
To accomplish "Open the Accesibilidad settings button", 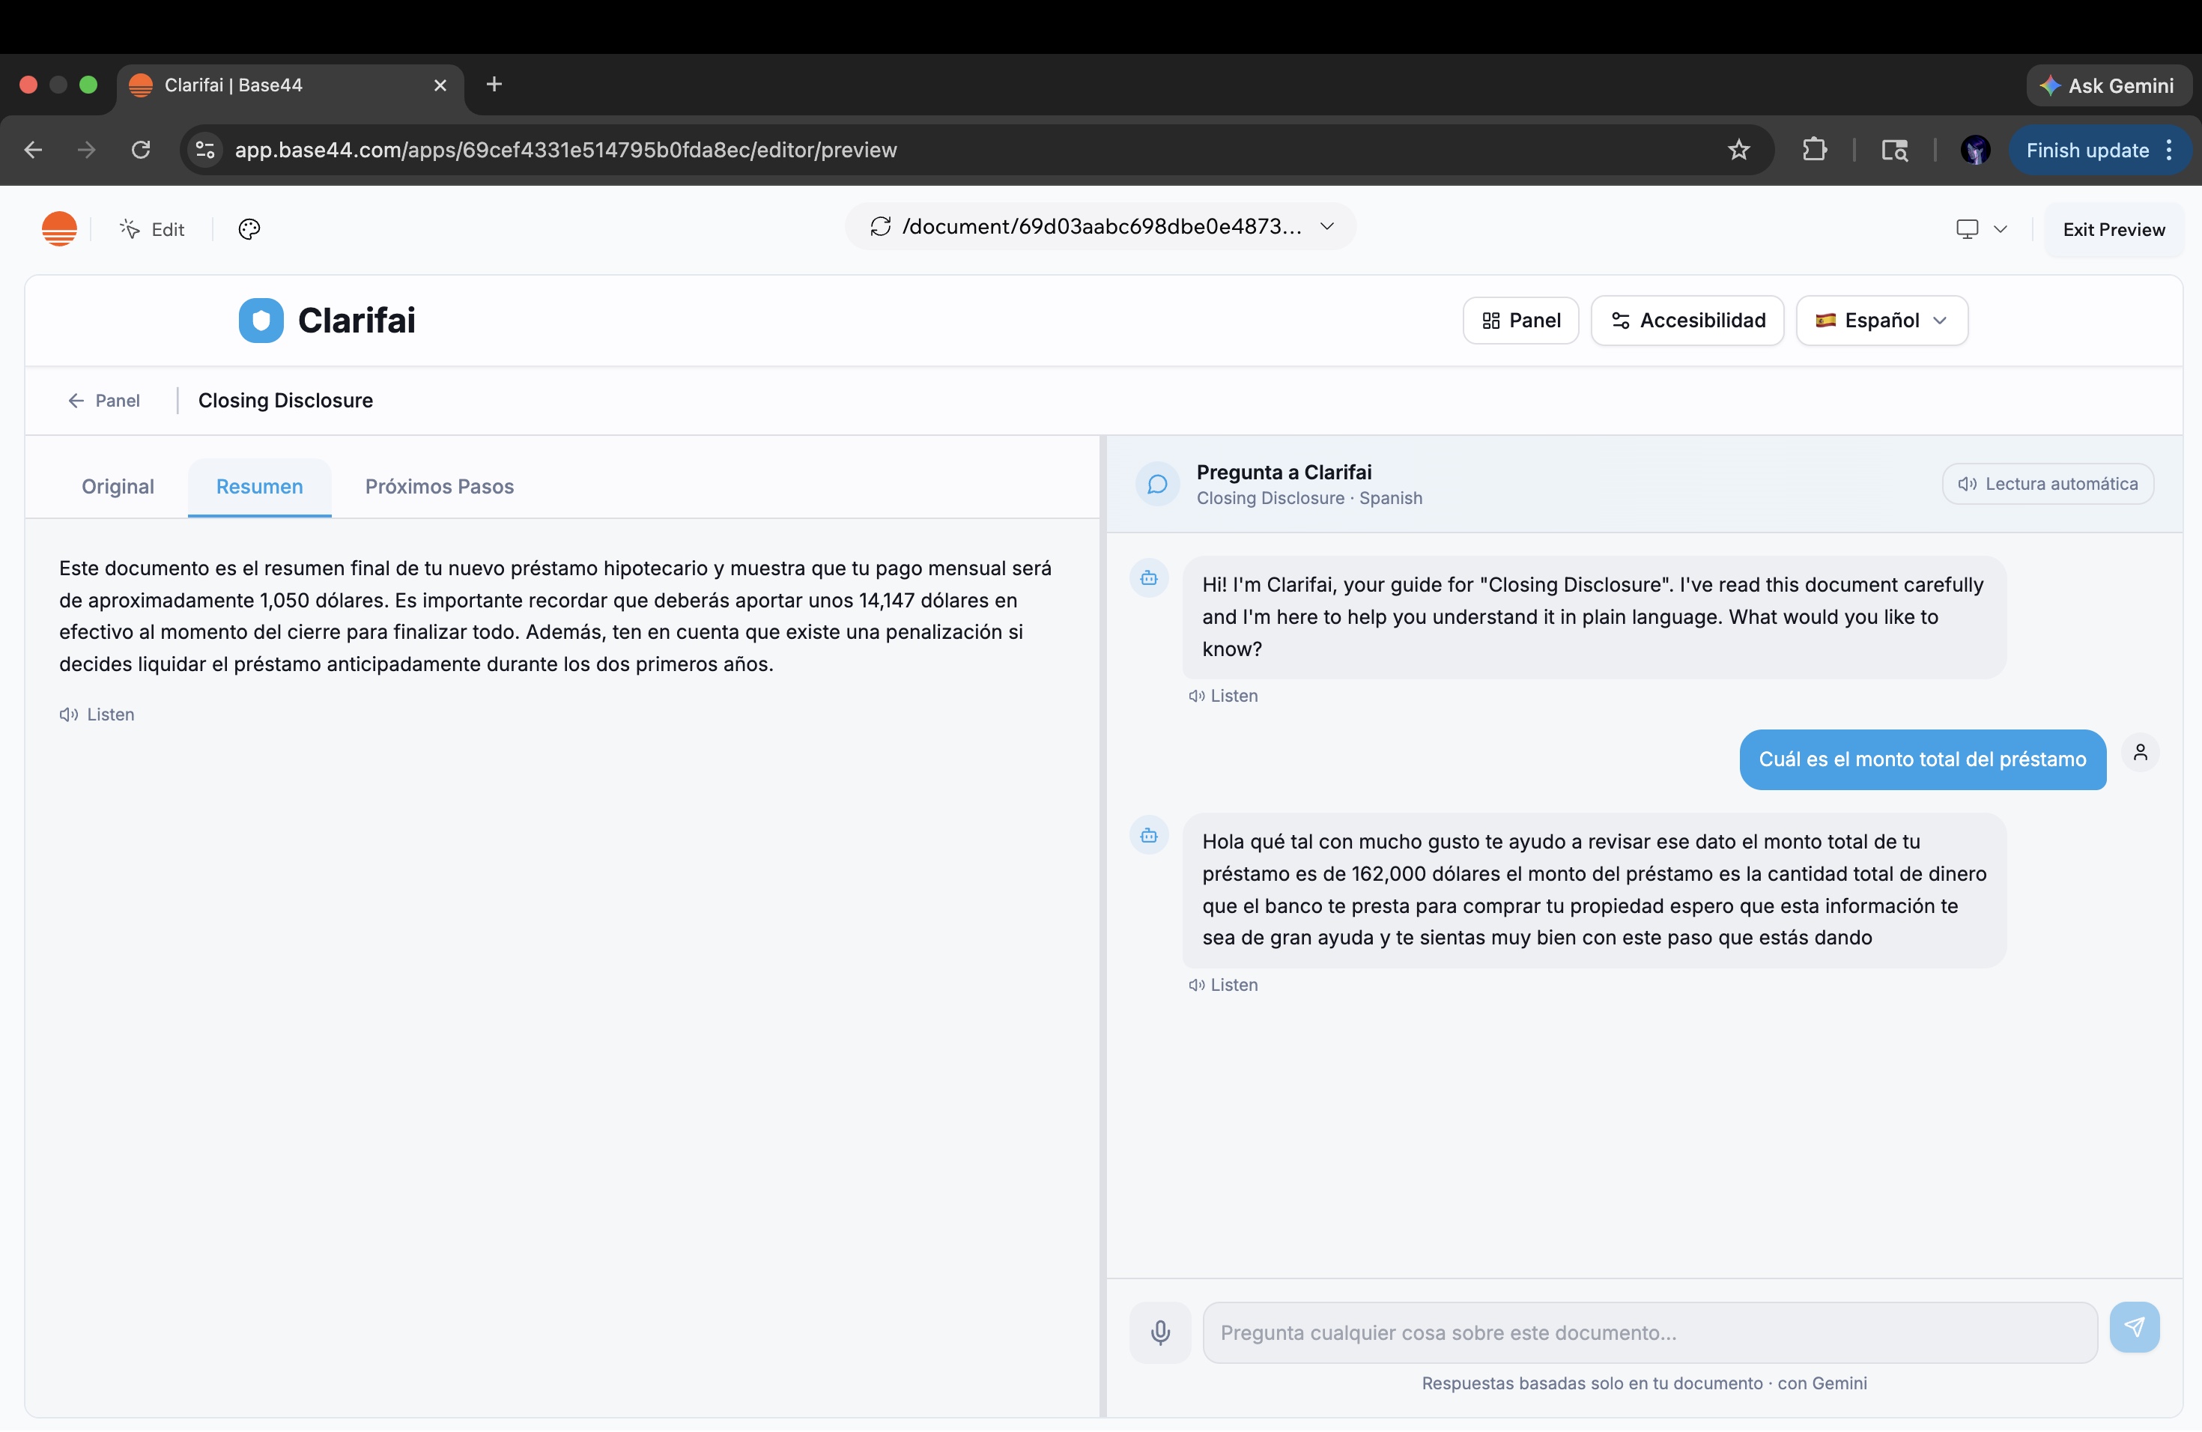I will click(1687, 320).
